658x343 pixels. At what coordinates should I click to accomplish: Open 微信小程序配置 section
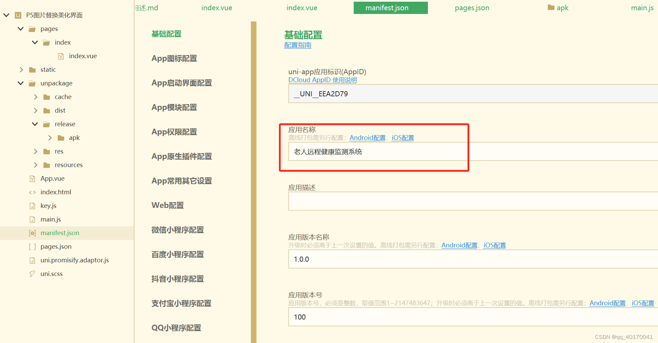click(x=178, y=230)
